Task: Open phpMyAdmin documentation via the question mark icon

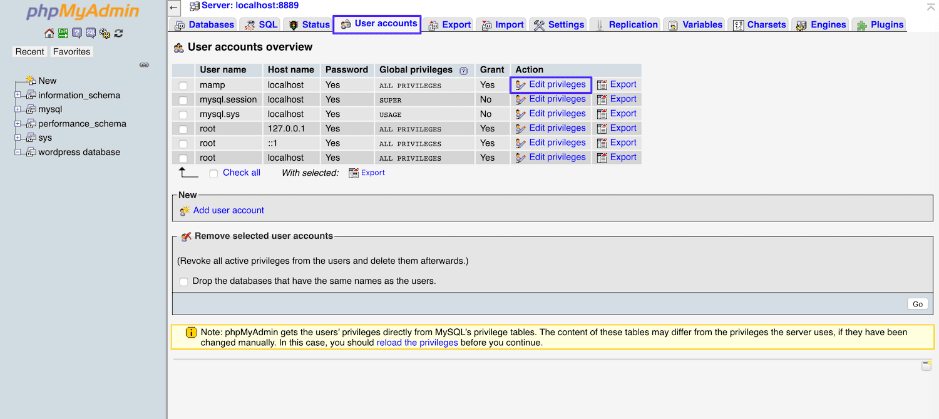Action: point(77,33)
